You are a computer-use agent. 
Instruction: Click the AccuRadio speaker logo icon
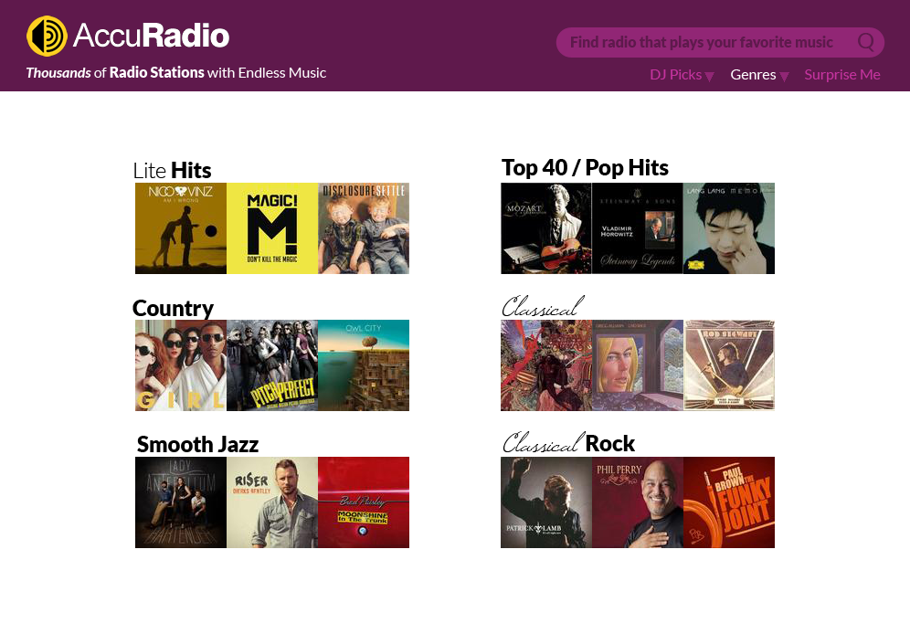pyautogui.click(x=47, y=36)
